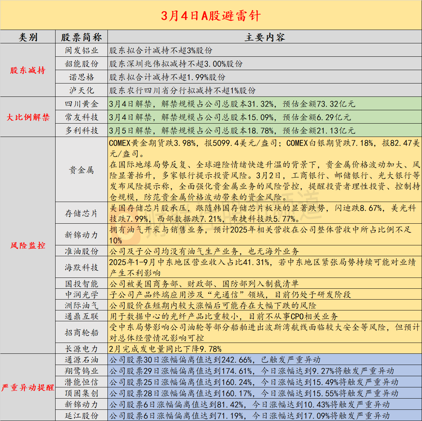The image size is (422, 421).
Task: Select stock name 诺思格
Action: (82, 77)
